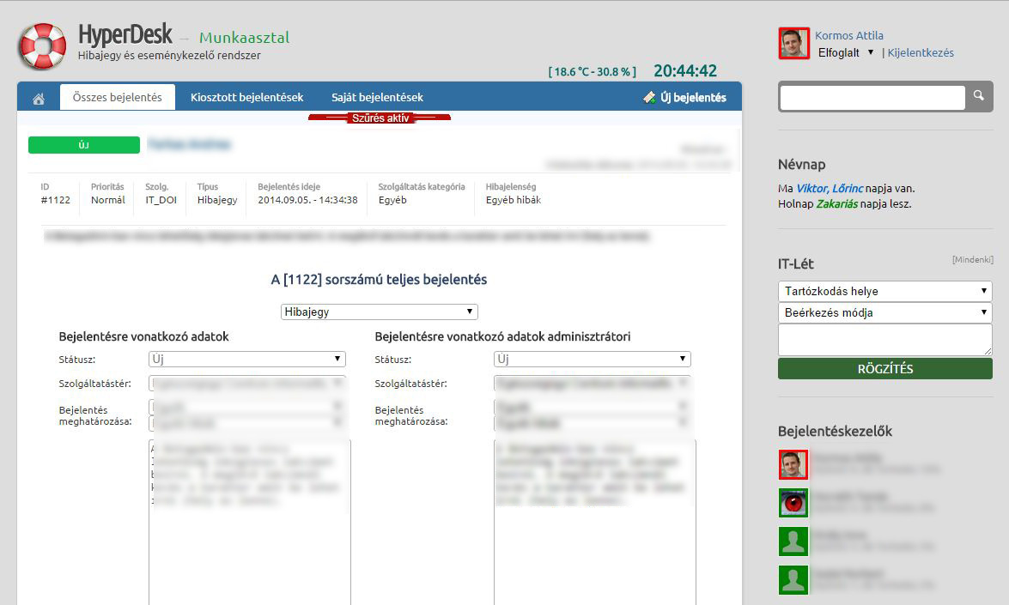The height and width of the screenshot is (605, 1009).
Task: Click the last green silhouette handler avatar
Action: pos(793,580)
